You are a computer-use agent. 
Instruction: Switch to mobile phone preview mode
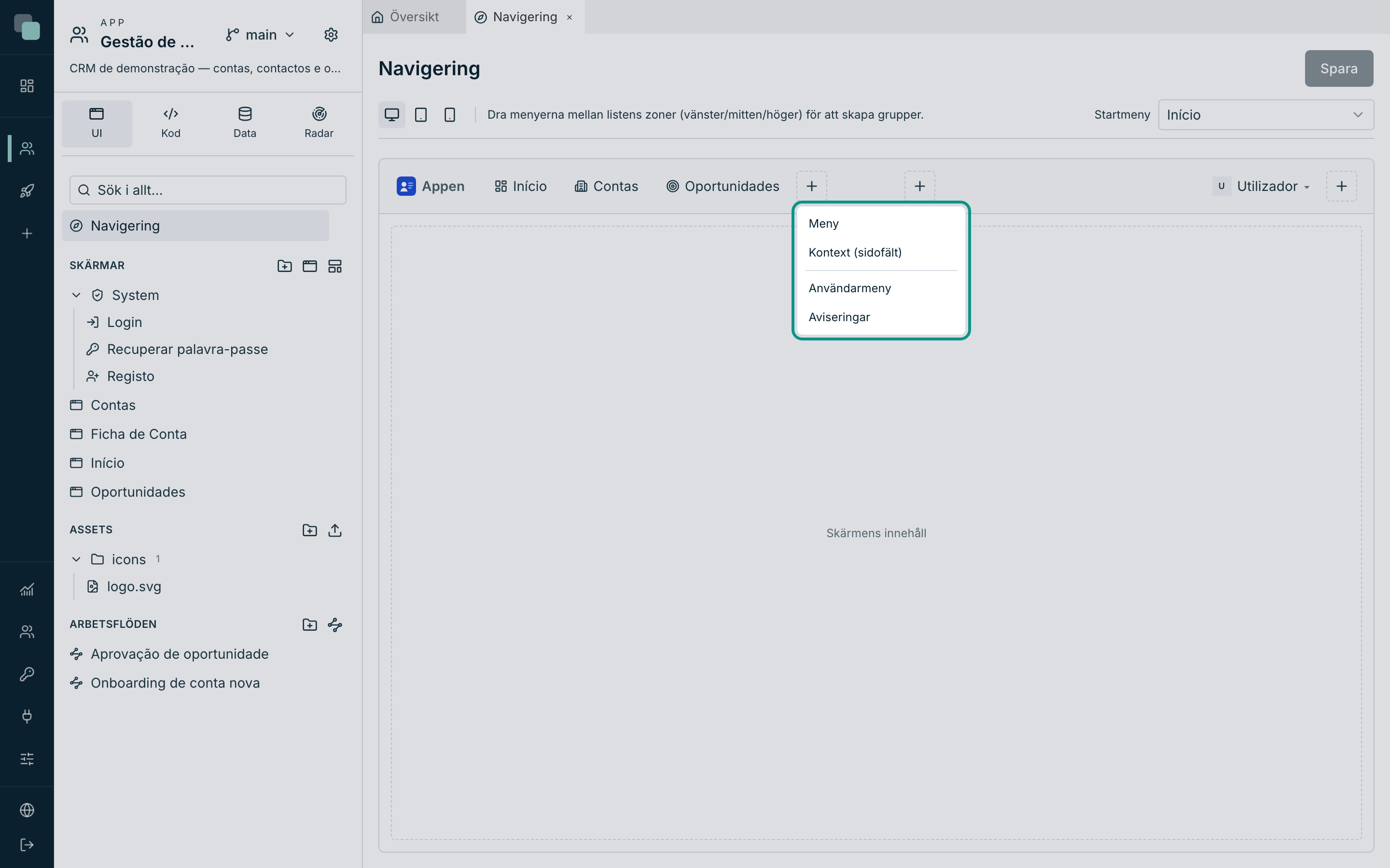(x=450, y=115)
